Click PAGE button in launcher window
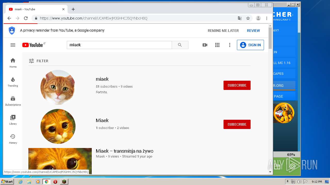The width and height of the screenshot is (330, 185). pyautogui.click(x=284, y=96)
